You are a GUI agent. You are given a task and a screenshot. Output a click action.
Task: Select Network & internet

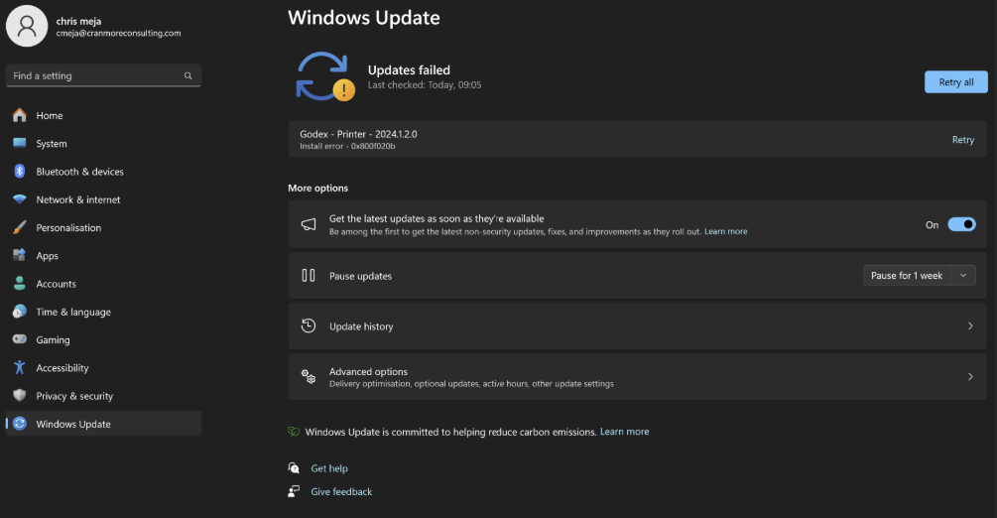point(103,199)
